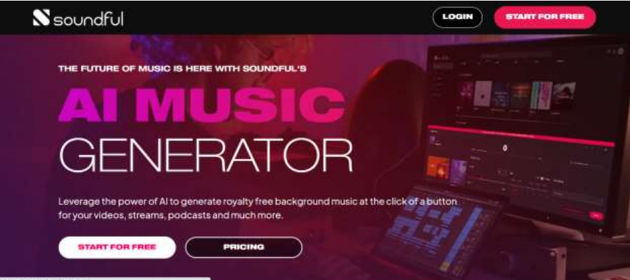Viewport: 630px width, 280px height.
Task: Select the leftmost purple album cover on monitor
Action: 466,94
